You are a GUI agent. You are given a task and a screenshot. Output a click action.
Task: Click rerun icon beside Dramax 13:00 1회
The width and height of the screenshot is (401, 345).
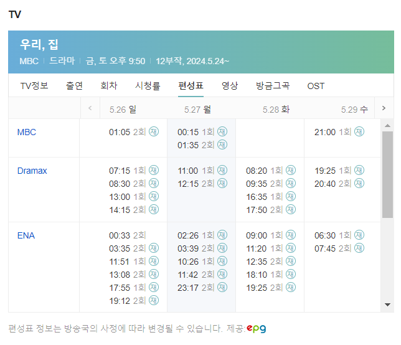click(154, 196)
